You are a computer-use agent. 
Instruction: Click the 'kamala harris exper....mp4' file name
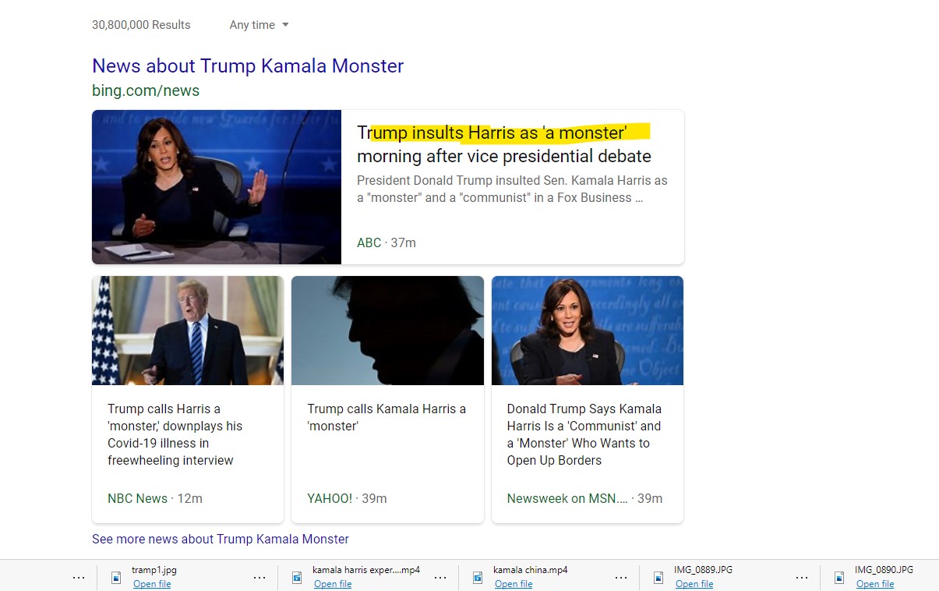tap(366, 570)
